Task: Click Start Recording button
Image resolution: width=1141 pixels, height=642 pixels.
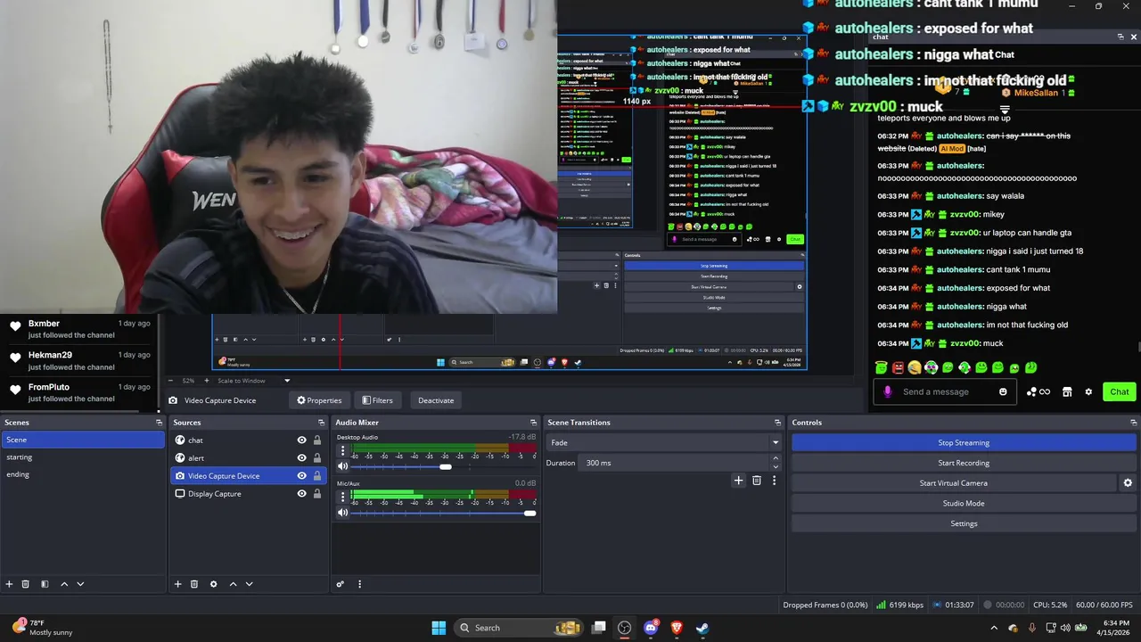Action: coord(964,463)
